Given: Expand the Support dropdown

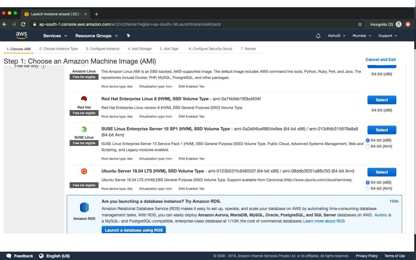Looking at the screenshot, I should [x=387, y=36].
